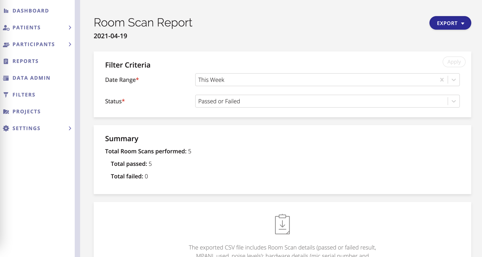Click the Passed or Failed status field
The height and width of the screenshot is (257, 482).
pyautogui.click(x=327, y=101)
